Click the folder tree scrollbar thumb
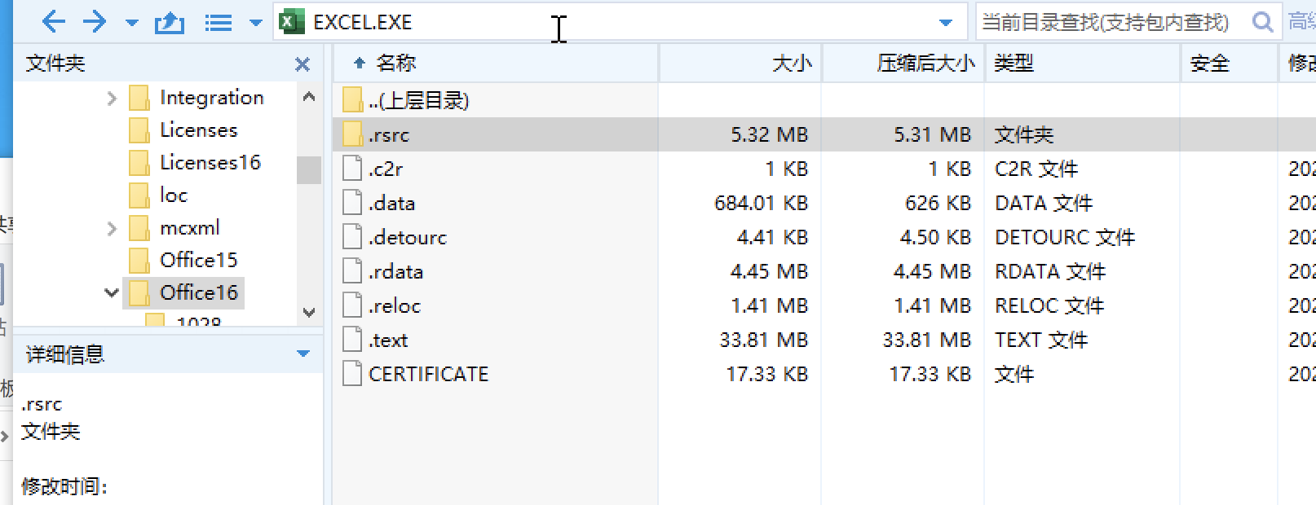The width and height of the screenshot is (1316, 505). pyautogui.click(x=309, y=170)
